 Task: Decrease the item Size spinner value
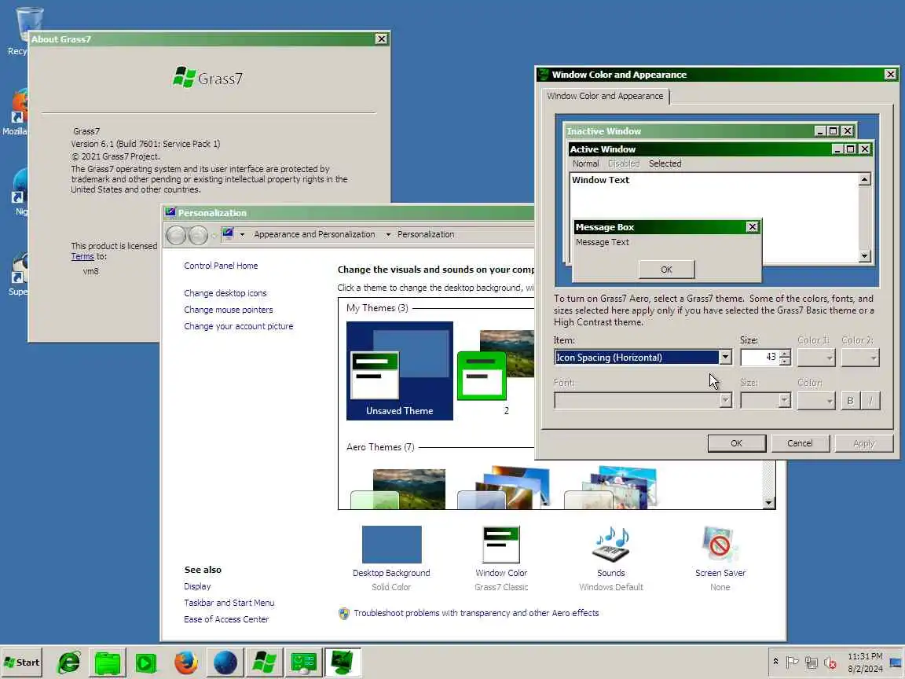click(784, 361)
